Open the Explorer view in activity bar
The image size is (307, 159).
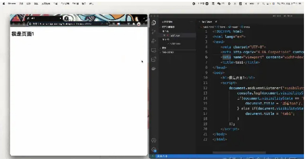153,23
